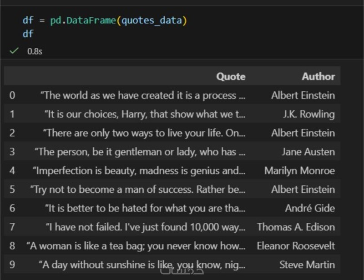This screenshot has height=280, width=364.
Task: Select the Jane Austen author cell
Action: [308, 152]
